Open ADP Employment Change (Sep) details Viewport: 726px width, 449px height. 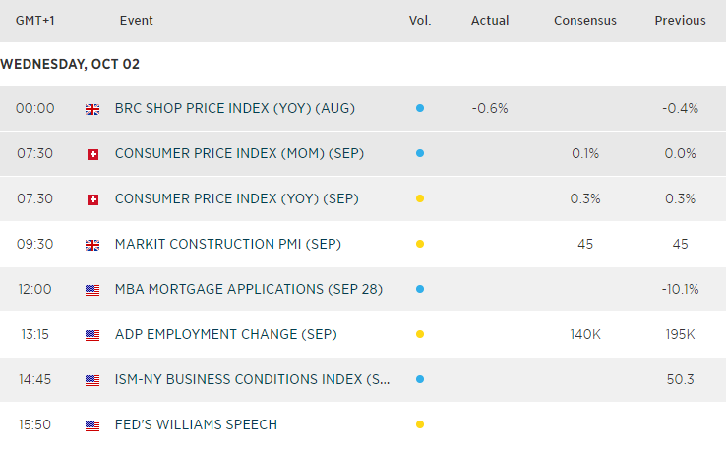(225, 335)
